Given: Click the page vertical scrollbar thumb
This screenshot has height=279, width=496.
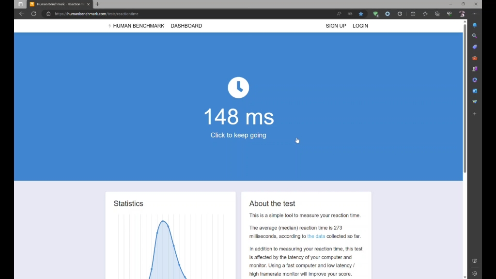Looking at the screenshot, I should pos(465,98).
